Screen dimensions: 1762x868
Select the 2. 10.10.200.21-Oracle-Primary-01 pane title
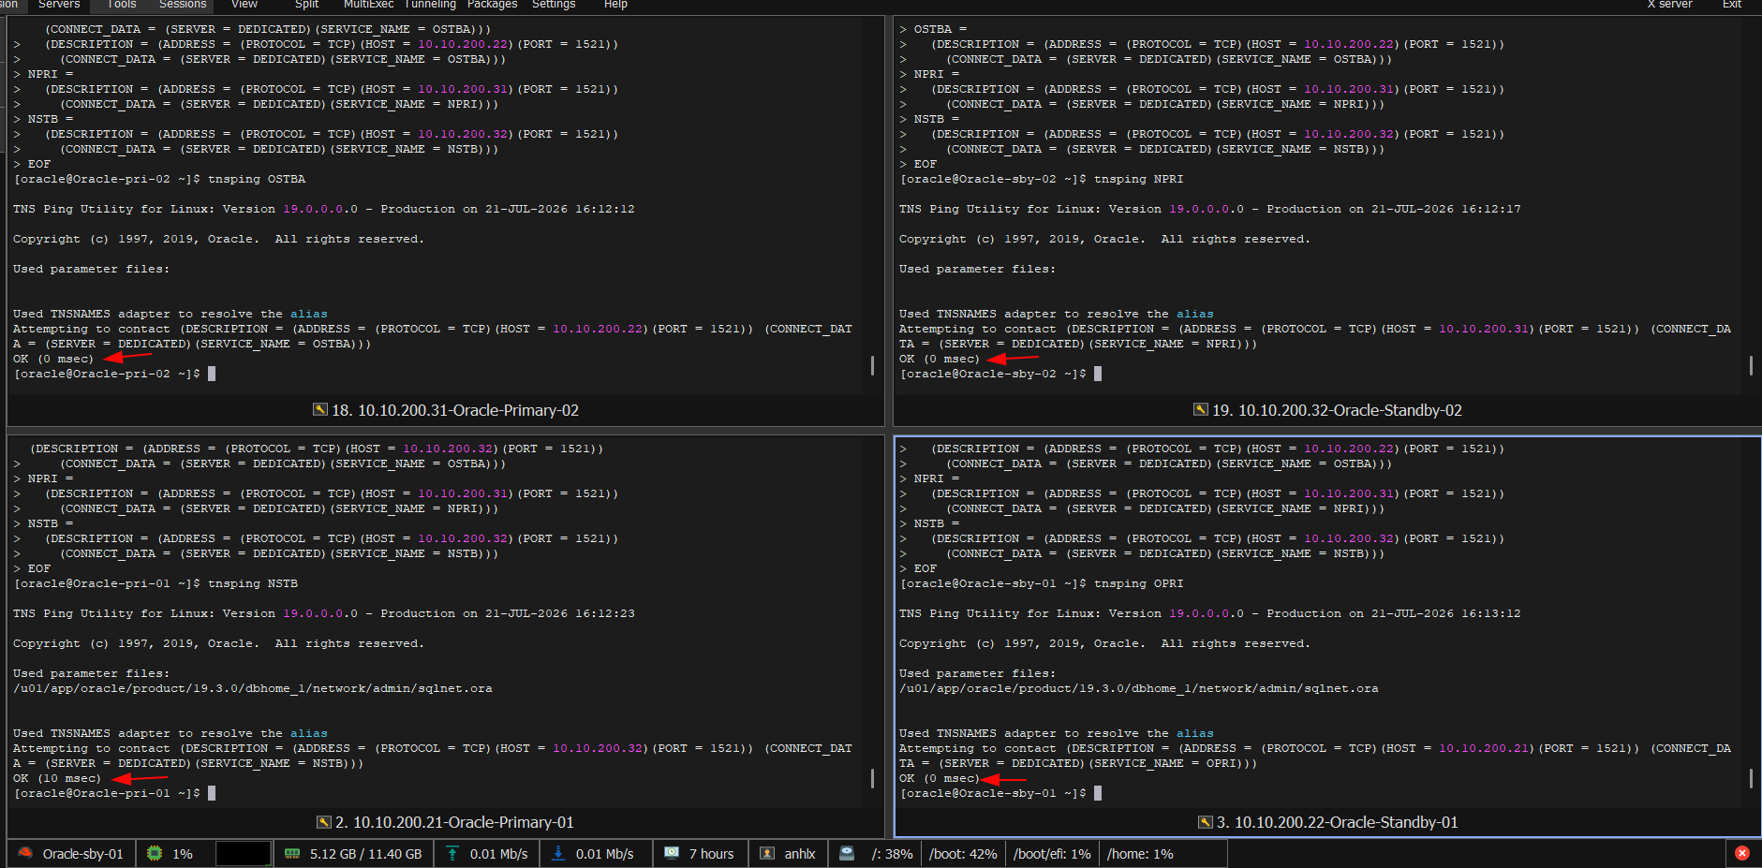[x=454, y=822]
